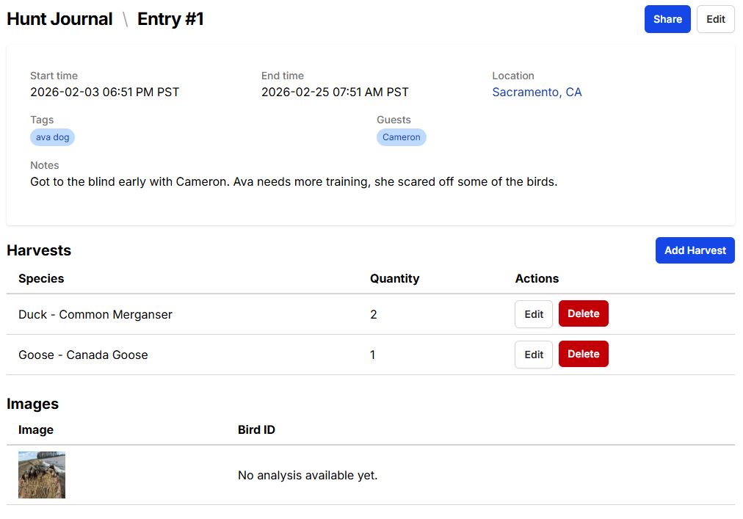Click the Add Harvest button
Screen dimensions: 743x519
694,250
